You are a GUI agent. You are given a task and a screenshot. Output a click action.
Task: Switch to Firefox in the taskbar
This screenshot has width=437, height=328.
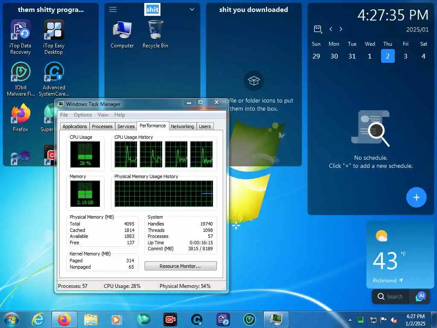pyautogui.click(x=64, y=319)
